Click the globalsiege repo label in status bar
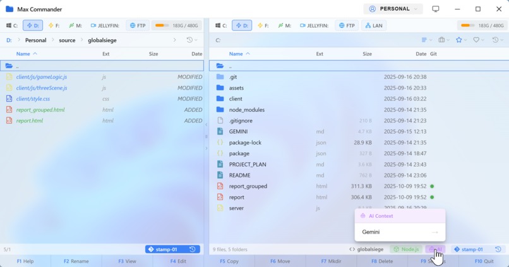The image size is (509, 267). pos(366,249)
